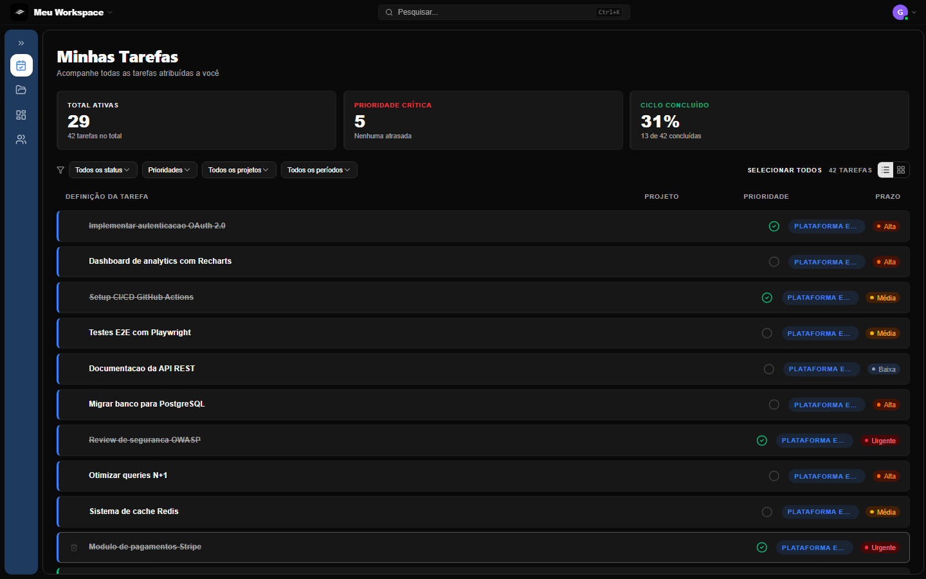Click the workspace logo icon
Viewport: 926px width, 579px height.
pyautogui.click(x=19, y=12)
